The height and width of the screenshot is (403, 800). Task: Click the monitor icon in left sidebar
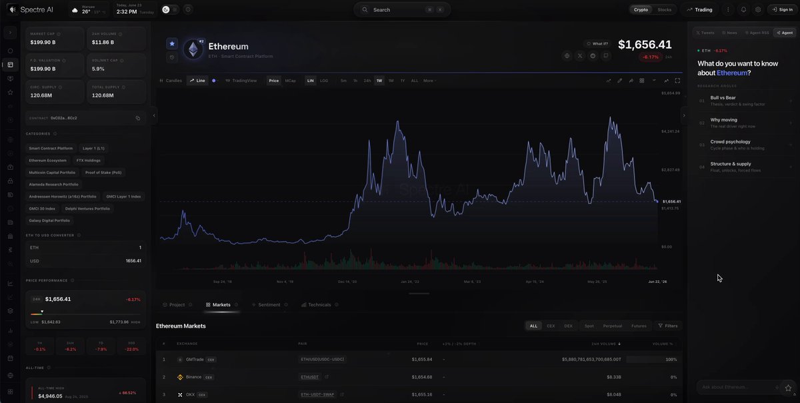10,78
